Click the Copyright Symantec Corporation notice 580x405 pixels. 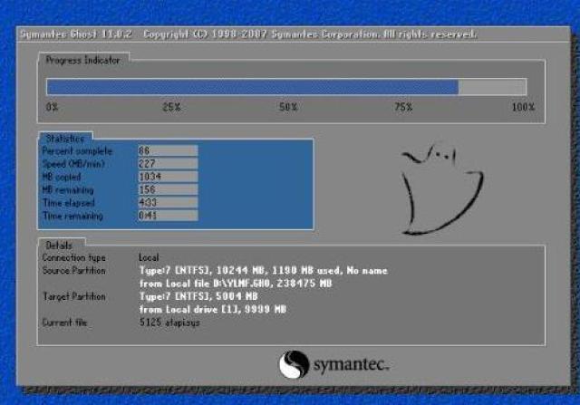[x=310, y=34]
